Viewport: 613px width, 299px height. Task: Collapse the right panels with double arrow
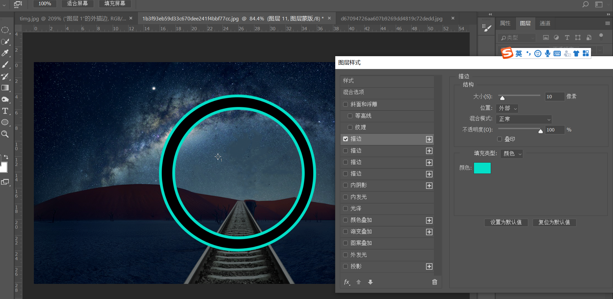pos(608,14)
